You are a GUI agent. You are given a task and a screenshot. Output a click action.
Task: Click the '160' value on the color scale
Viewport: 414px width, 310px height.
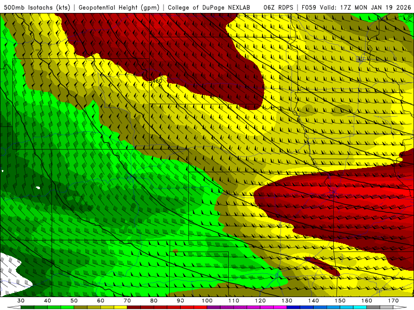(367, 301)
